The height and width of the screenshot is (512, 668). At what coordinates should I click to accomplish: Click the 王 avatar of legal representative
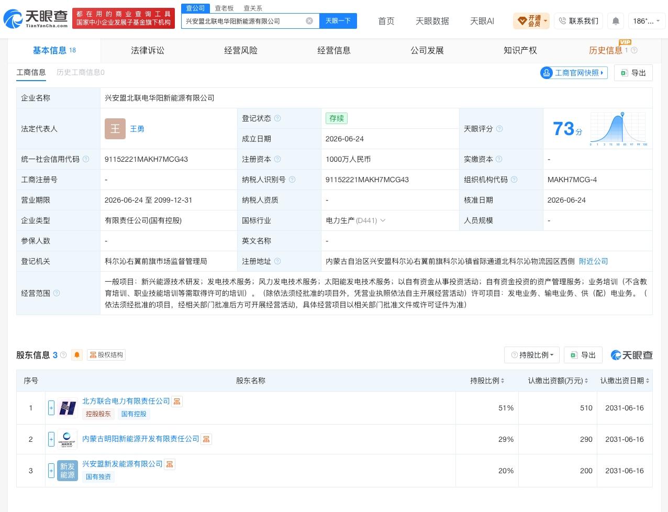click(115, 129)
